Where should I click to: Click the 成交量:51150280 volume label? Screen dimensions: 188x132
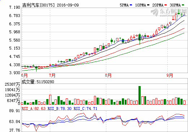[38, 82]
